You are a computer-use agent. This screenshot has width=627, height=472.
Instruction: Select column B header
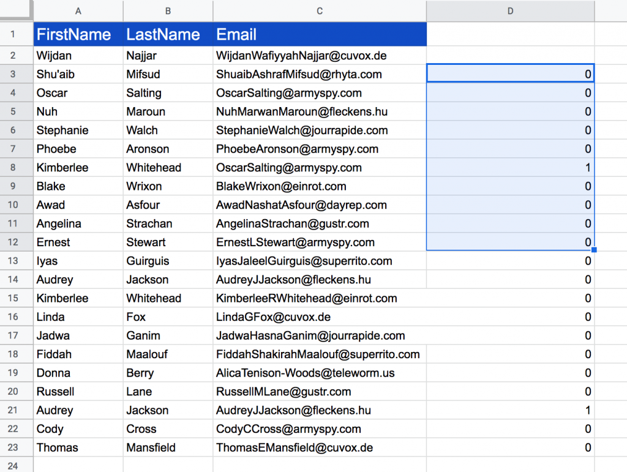tap(168, 11)
